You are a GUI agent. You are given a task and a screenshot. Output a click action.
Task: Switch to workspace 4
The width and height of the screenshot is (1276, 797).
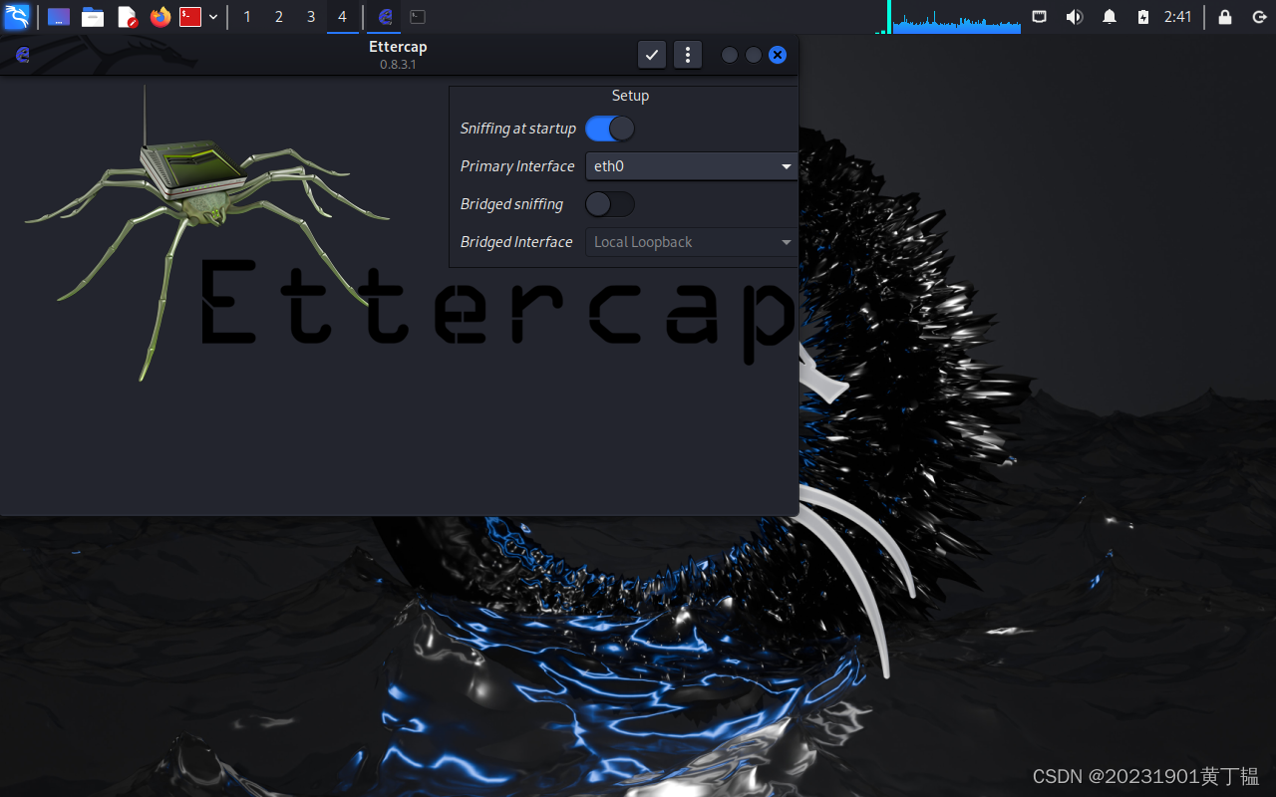pos(343,17)
